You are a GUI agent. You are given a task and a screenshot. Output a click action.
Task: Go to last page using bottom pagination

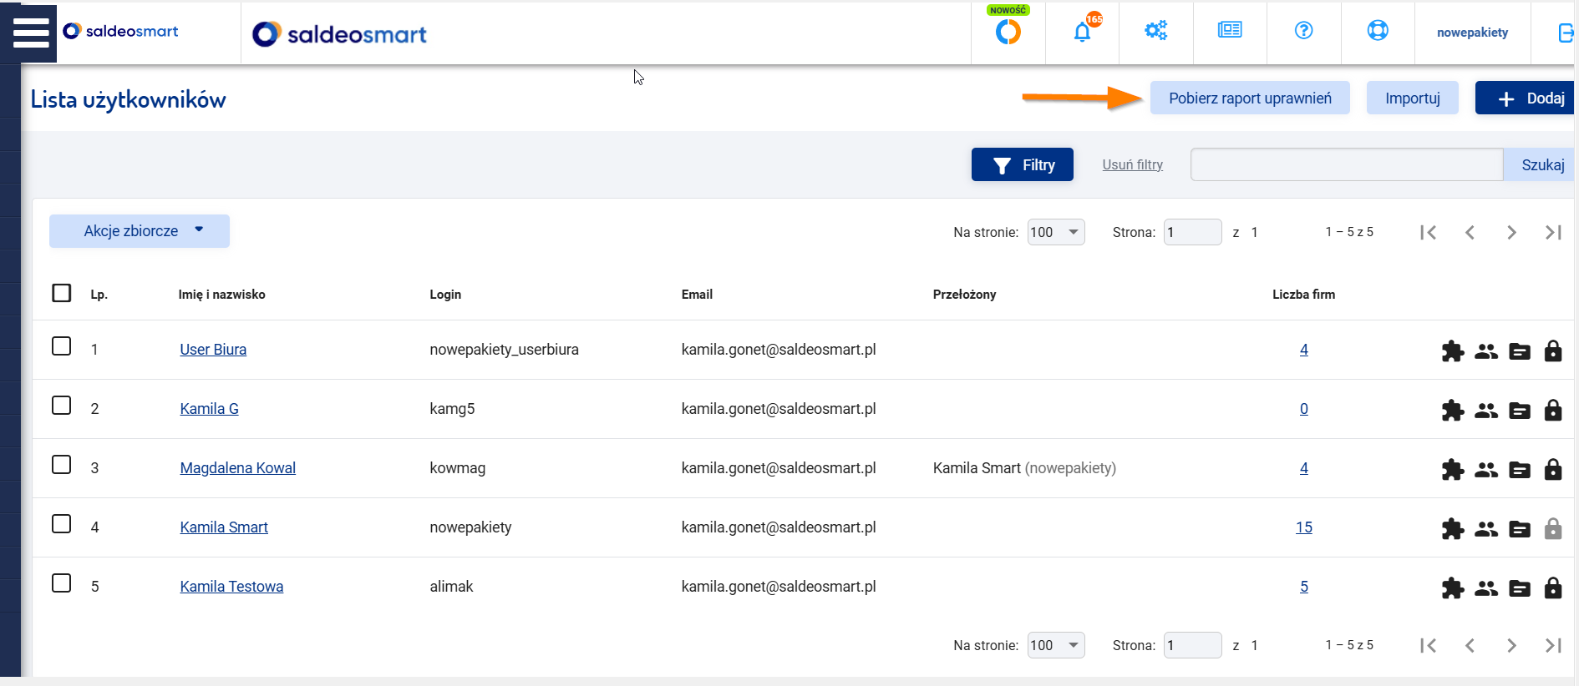(1553, 645)
